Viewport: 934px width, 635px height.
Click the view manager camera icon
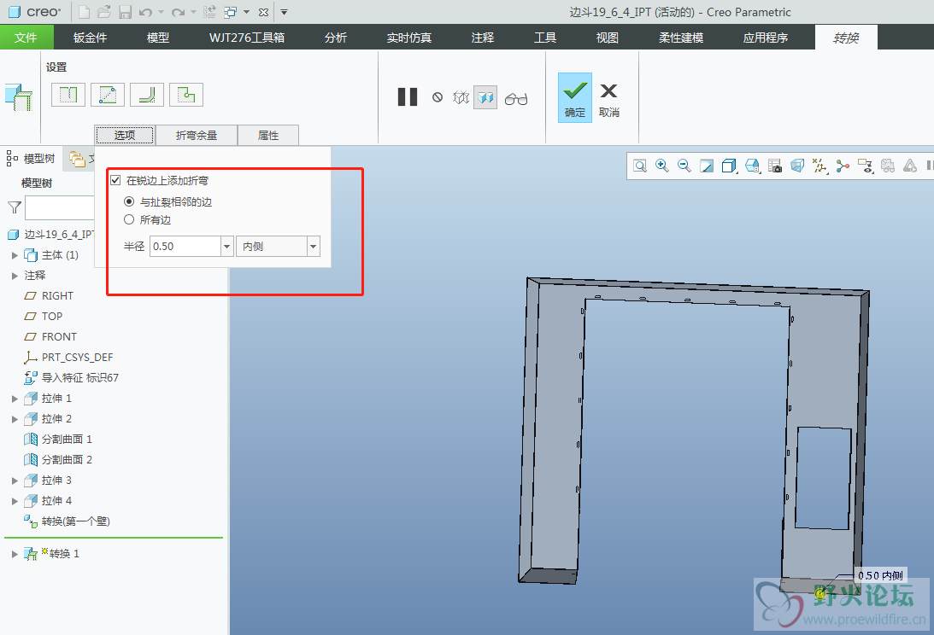[775, 166]
